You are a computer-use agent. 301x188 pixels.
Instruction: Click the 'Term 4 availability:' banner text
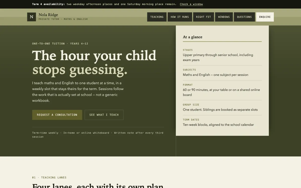click(48, 4)
